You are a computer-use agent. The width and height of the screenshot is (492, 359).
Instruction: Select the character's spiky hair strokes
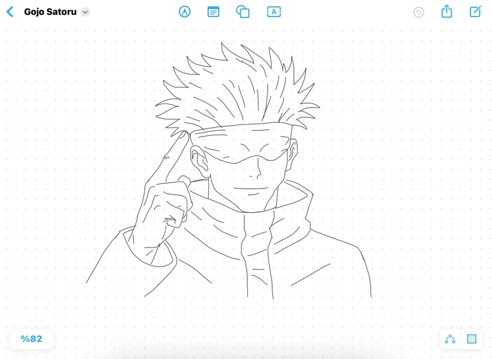[239, 85]
